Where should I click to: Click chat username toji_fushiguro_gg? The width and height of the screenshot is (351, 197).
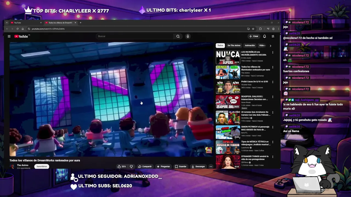coord(307,100)
